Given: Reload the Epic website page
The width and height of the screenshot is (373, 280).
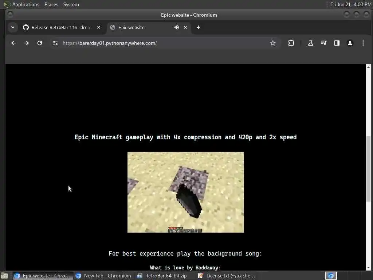Looking at the screenshot, I should (x=40, y=43).
